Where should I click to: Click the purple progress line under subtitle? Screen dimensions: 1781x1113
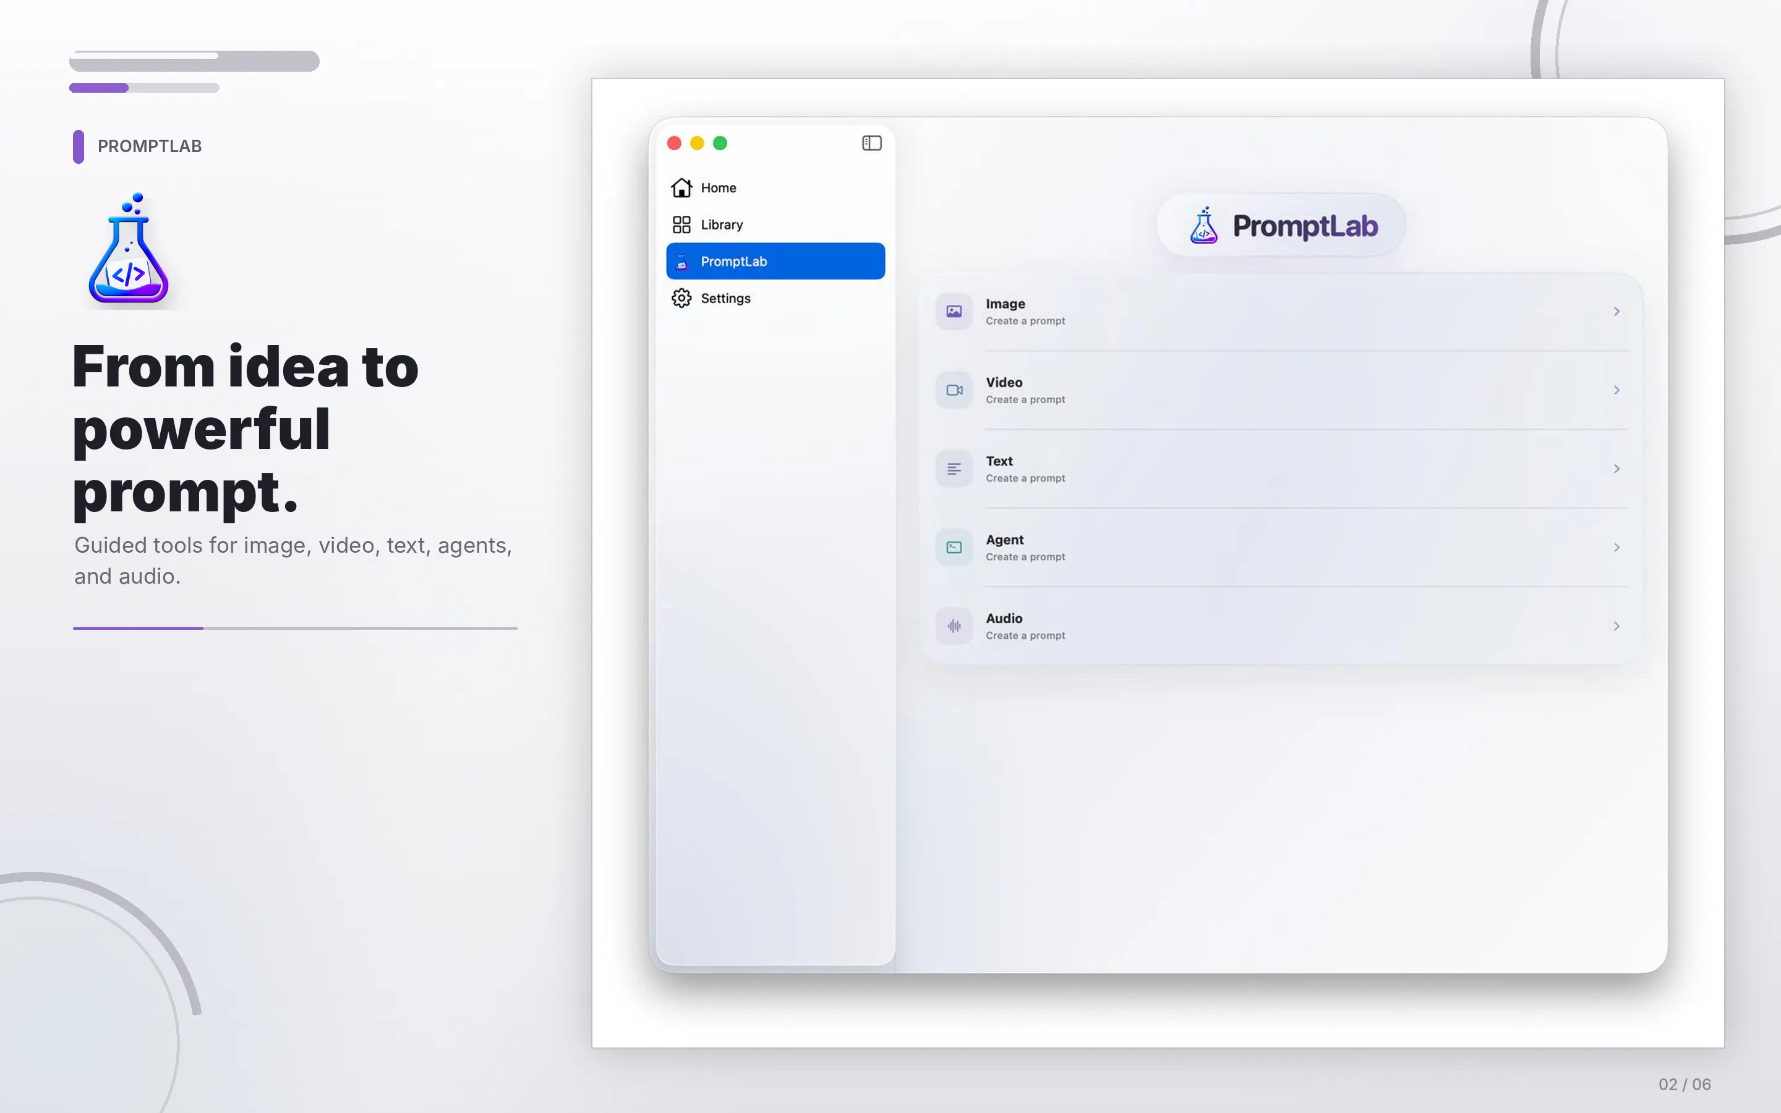tap(138, 628)
